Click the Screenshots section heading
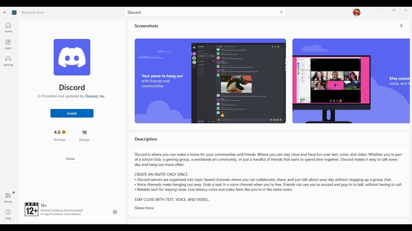This screenshot has width=412, height=231. coord(146,26)
